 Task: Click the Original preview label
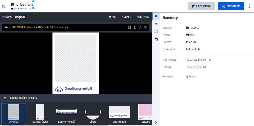point(20,17)
